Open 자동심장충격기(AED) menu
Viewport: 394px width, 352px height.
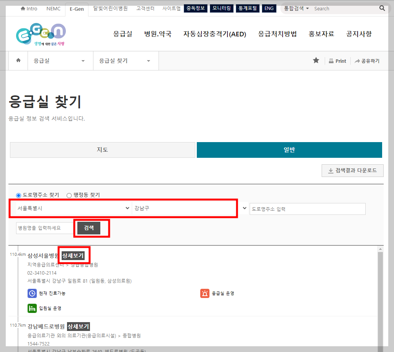click(215, 34)
